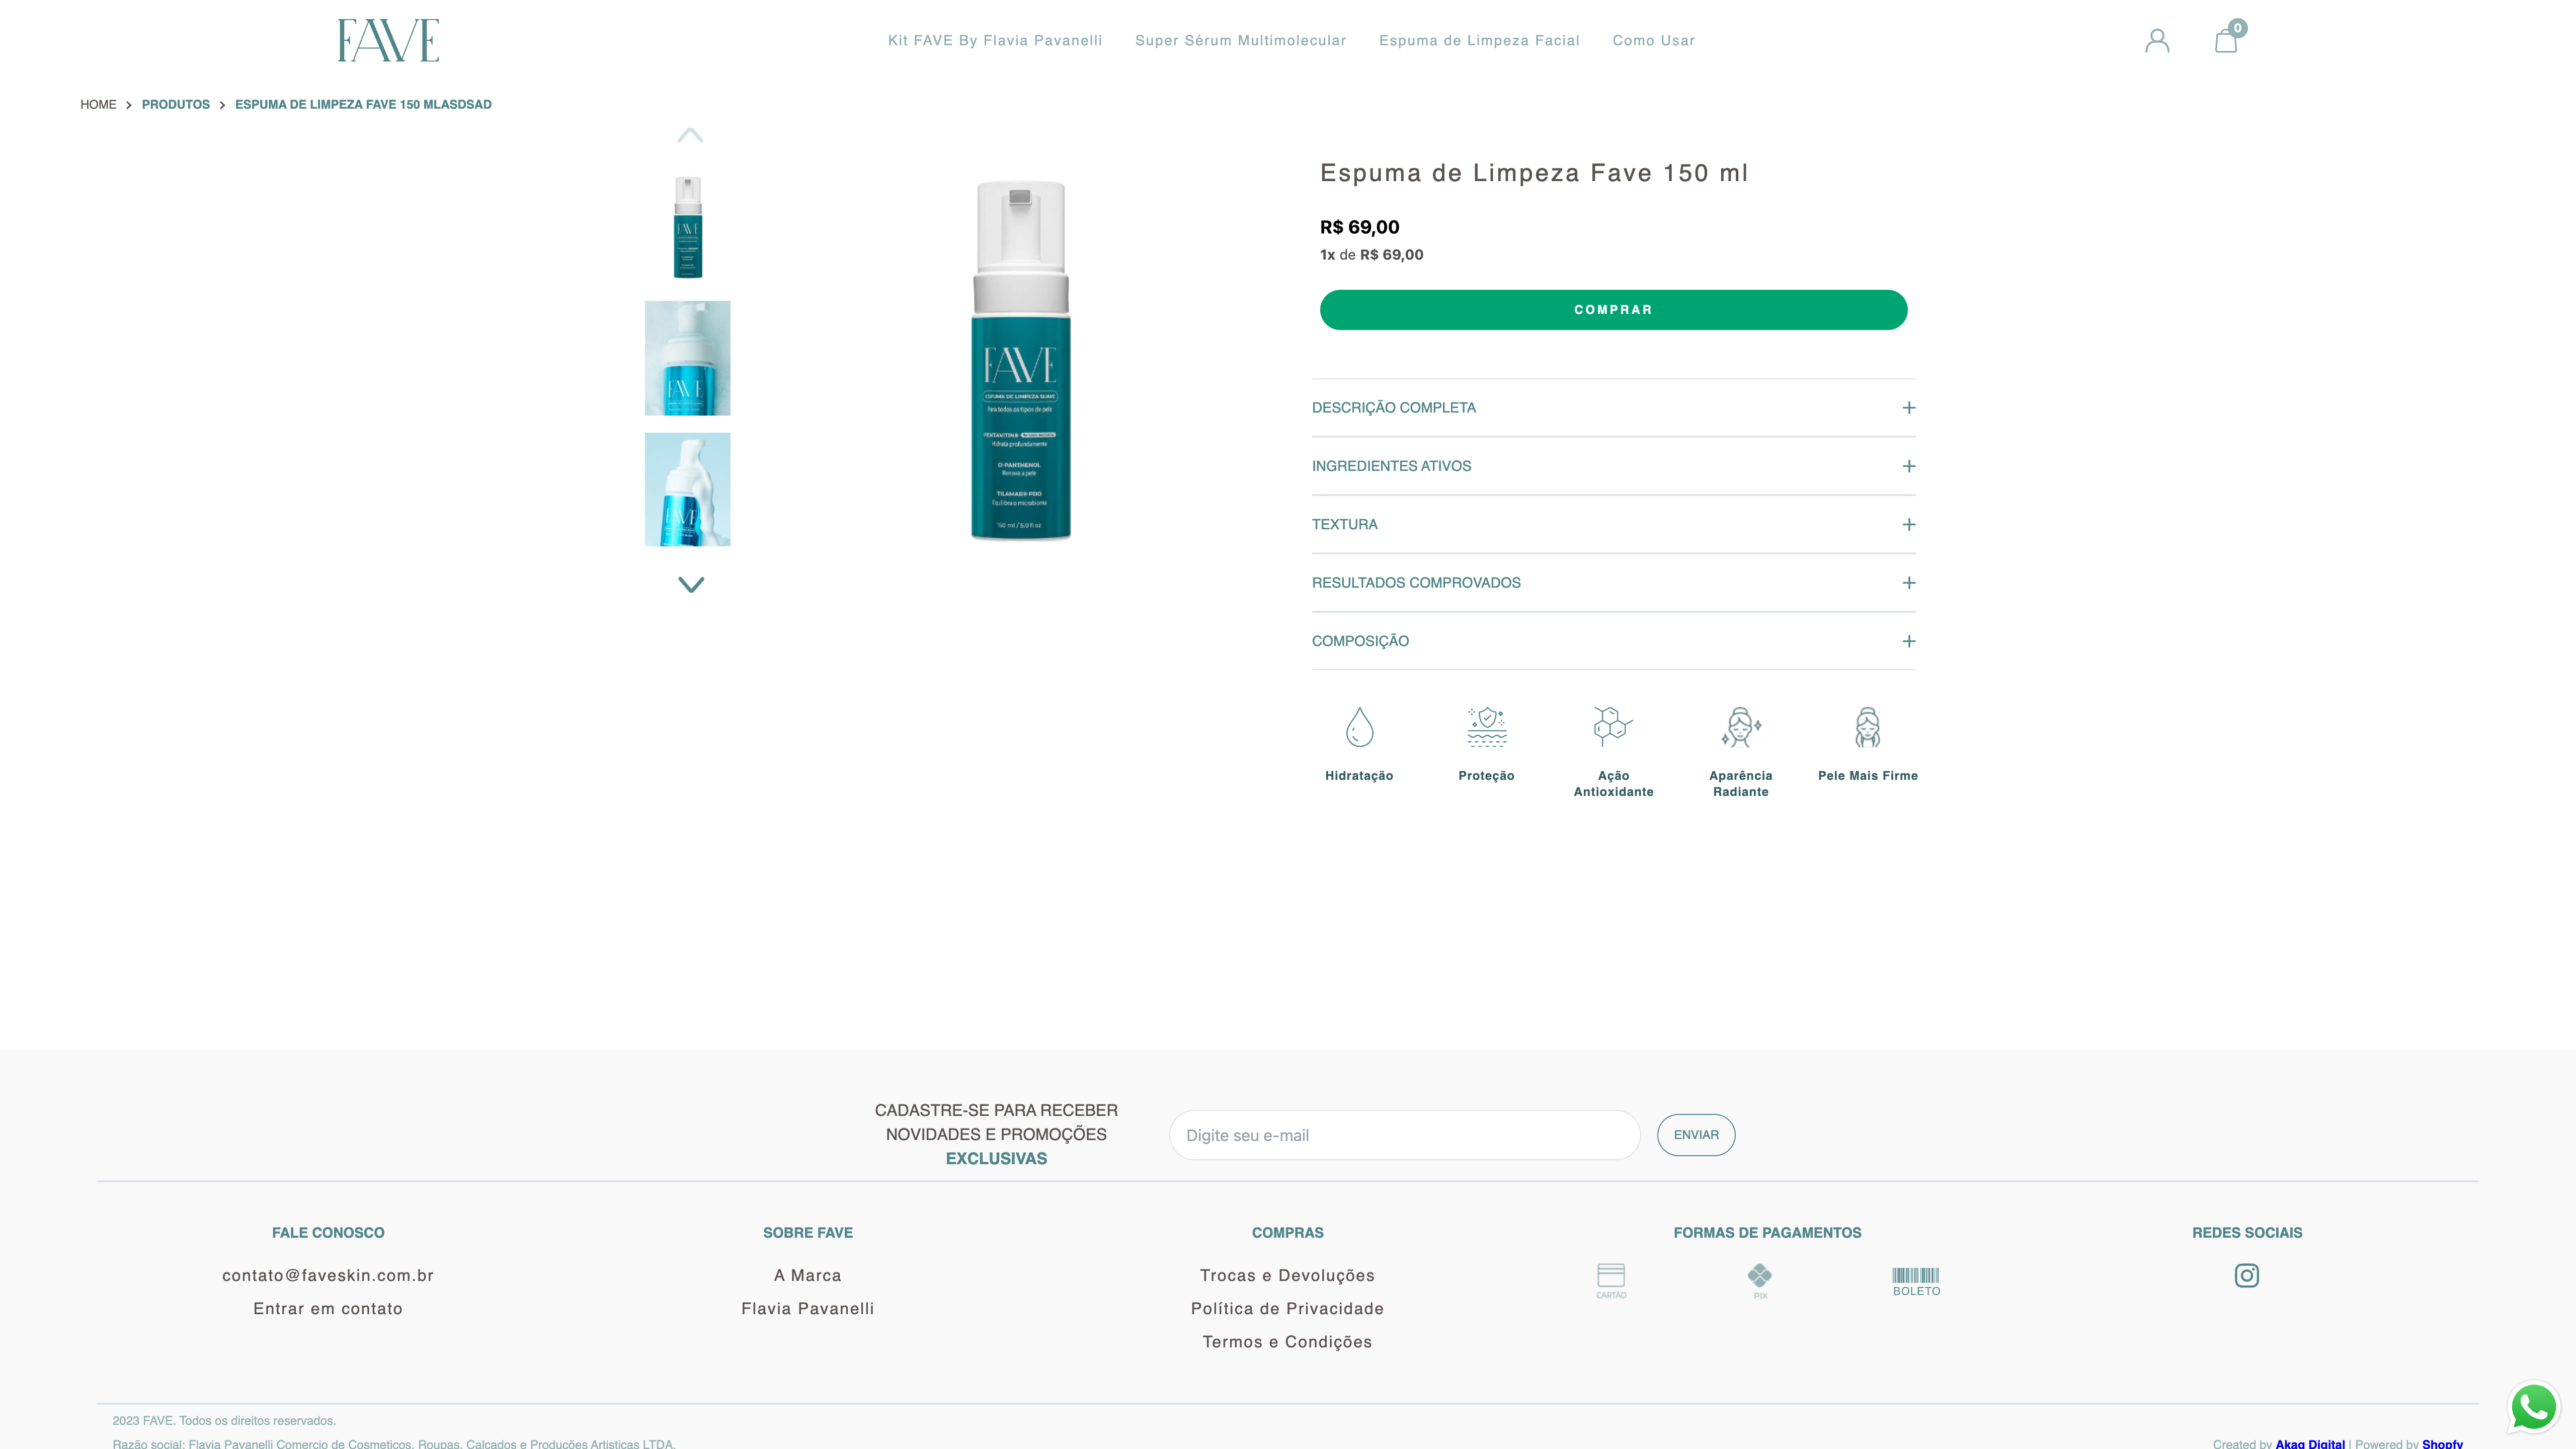This screenshot has height=1449, width=2576.
Task: Open the shopping cart icon
Action: 2226,42
